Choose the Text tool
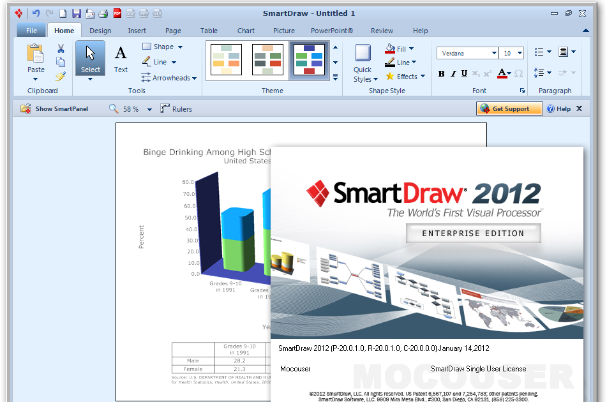The width and height of the screenshot is (607, 402). [x=121, y=59]
